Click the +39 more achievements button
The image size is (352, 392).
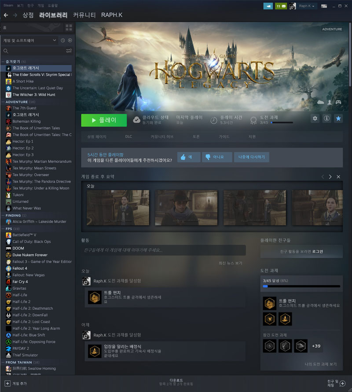(x=316, y=346)
